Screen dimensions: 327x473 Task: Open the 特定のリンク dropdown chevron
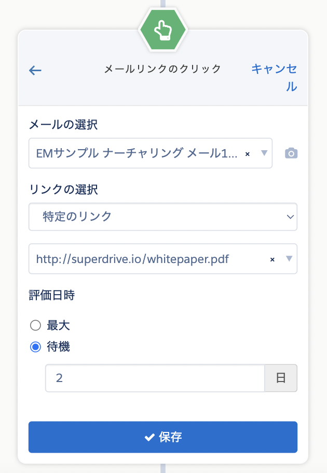290,217
